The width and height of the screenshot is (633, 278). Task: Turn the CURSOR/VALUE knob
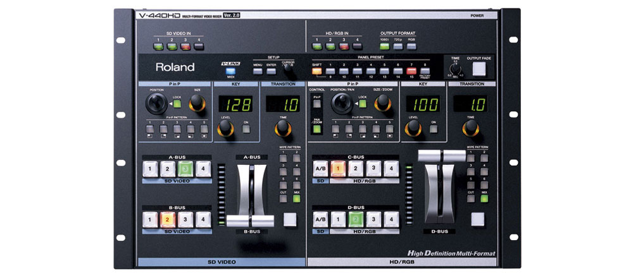click(x=288, y=68)
